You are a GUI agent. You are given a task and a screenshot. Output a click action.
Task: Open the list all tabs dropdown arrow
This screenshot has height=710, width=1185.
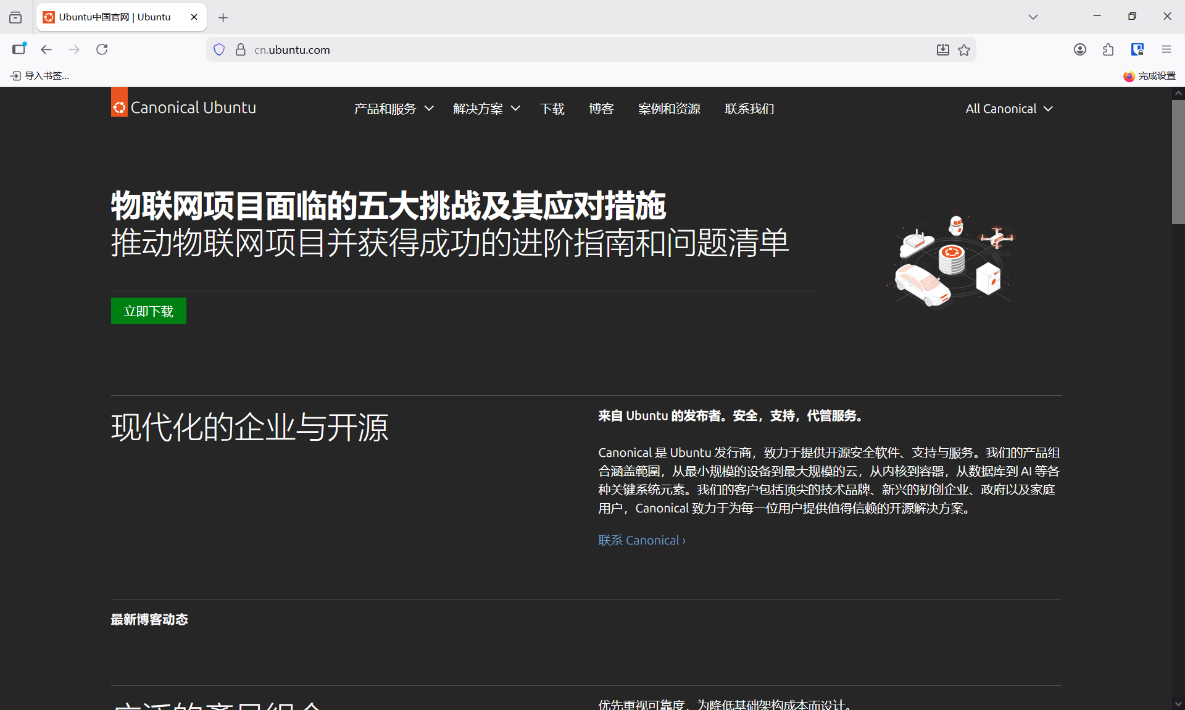point(1033,17)
